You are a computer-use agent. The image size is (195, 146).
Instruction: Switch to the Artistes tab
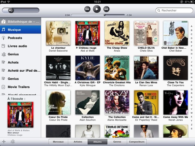78,142
